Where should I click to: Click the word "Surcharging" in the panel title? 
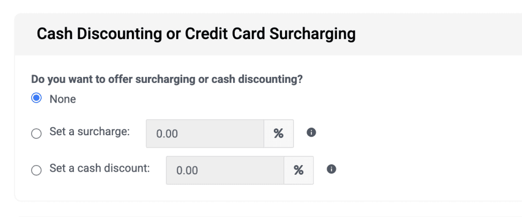coord(312,34)
